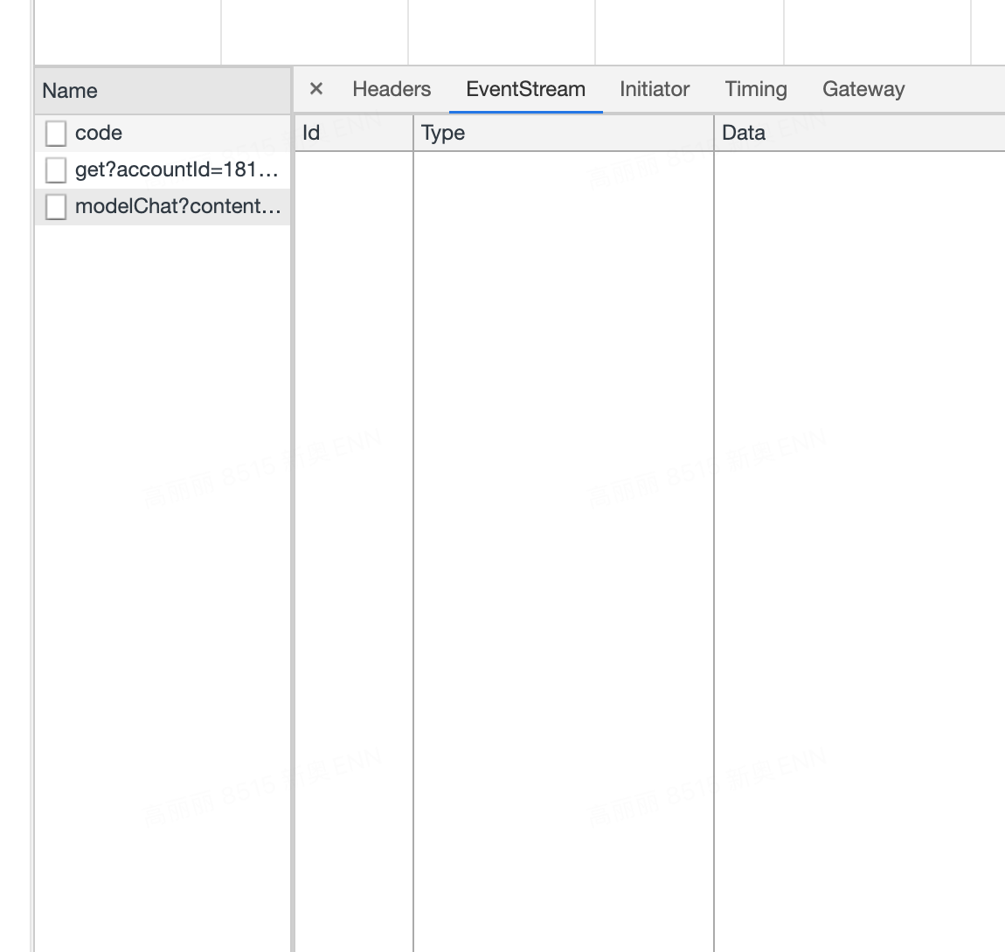The image size is (1005, 952).
Task: Sort requests by the Name column header
Action: pyautogui.click(x=163, y=91)
